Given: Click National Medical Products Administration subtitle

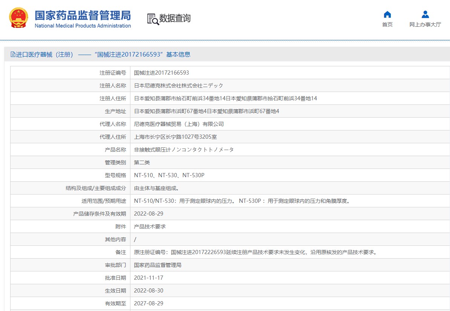Looking at the screenshot, I should pos(83,26).
